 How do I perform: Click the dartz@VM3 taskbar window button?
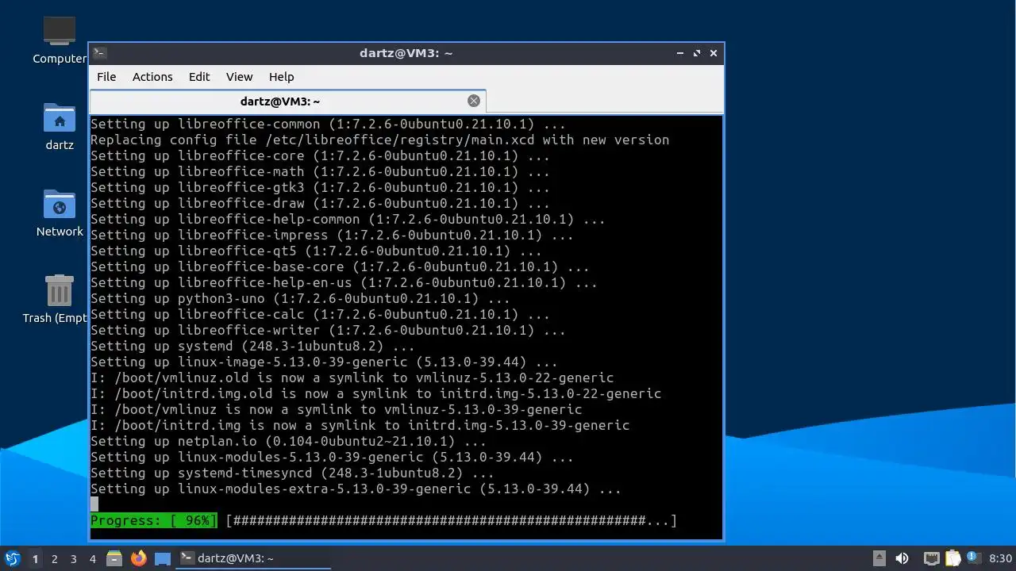(x=254, y=558)
